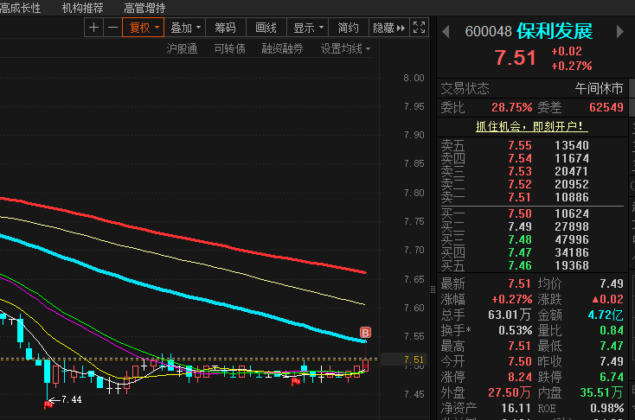Screen dimensions: 635x420
Task: Click current price label 7.51 on axis
Action: click(x=413, y=360)
